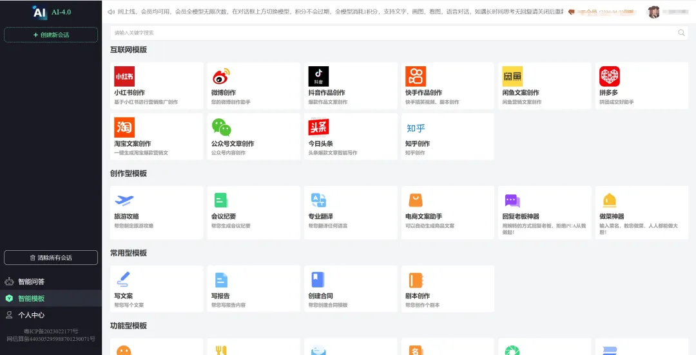Click the airplane icon for 旅游攻略
The image size is (696, 355).
point(124,200)
